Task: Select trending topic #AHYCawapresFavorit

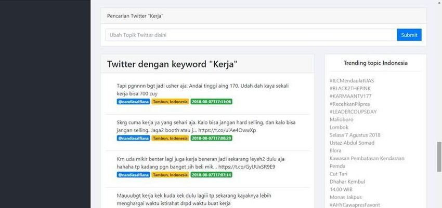Action: (x=354, y=205)
